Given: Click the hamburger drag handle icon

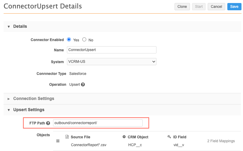Looking at the screenshot, I should pyautogui.click(x=58, y=141).
